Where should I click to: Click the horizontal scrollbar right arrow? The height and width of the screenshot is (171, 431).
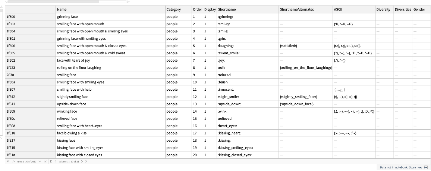pos(129,2)
